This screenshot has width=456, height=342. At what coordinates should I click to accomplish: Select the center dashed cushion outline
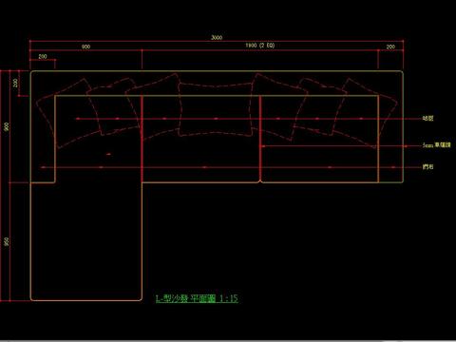point(216,109)
